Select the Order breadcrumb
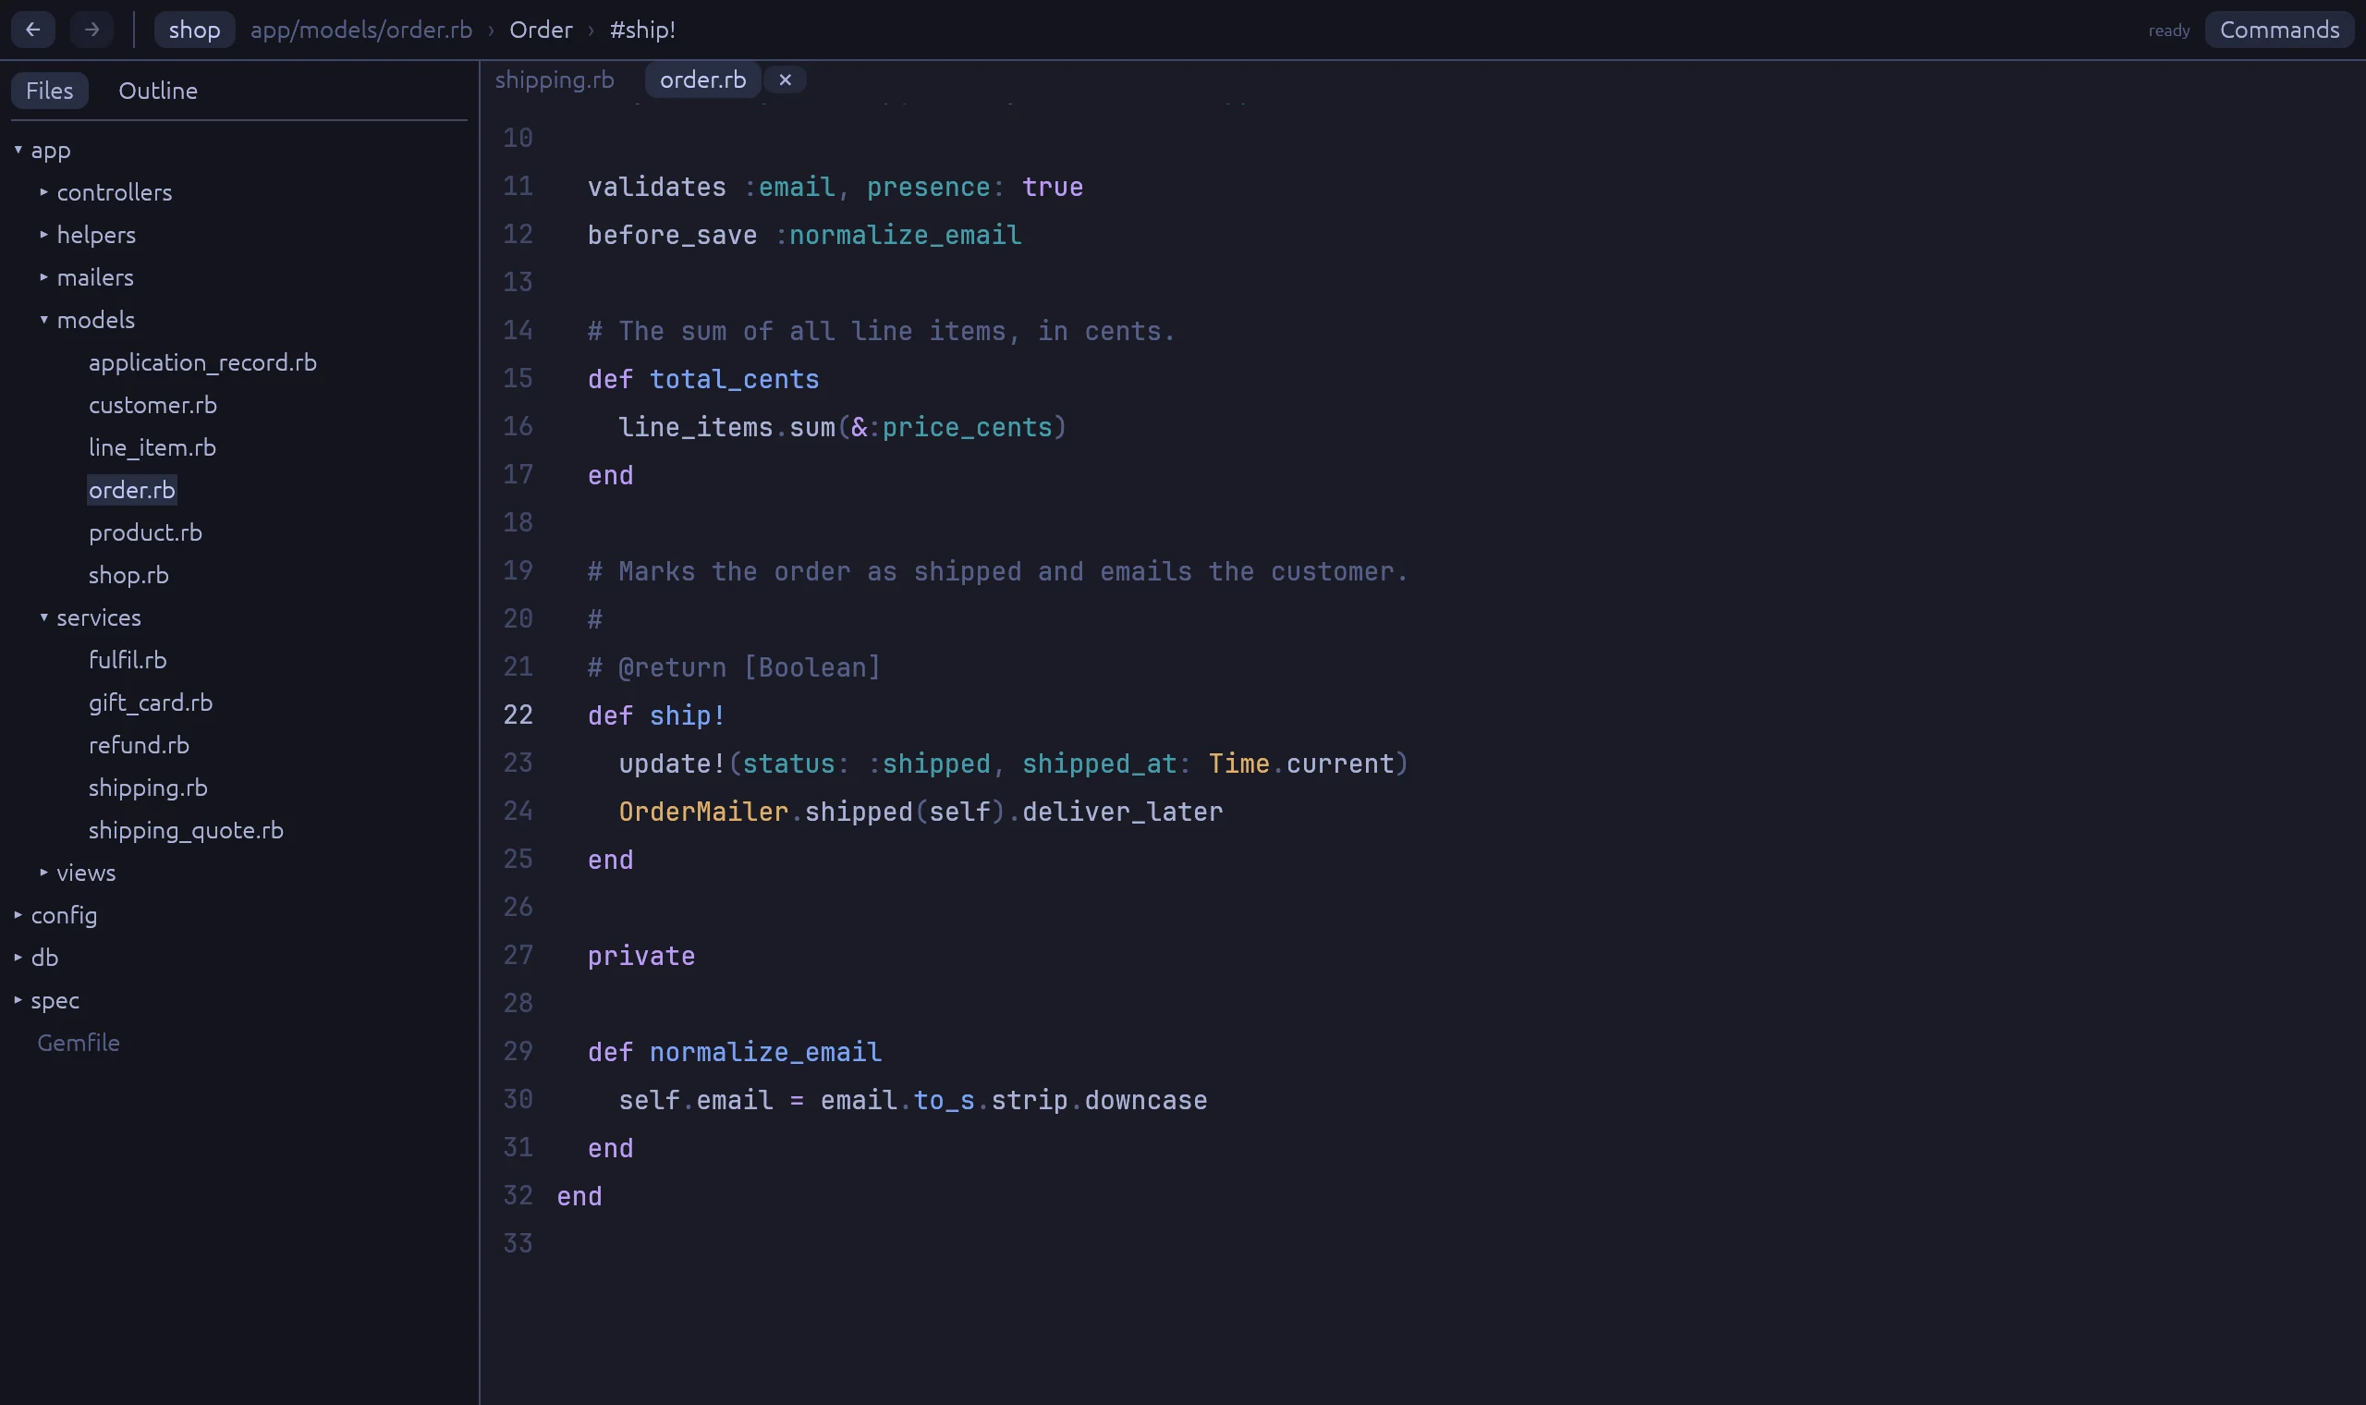The height and width of the screenshot is (1405, 2366). click(x=541, y=30)
